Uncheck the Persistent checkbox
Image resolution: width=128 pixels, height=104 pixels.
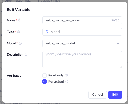click(45, 82)
